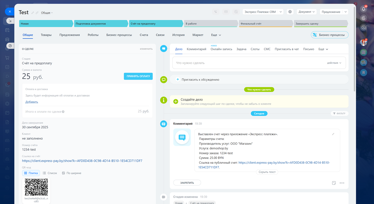Open settings gear in deal header
Screen dimensions: 374x204
click(x=290, y=12)
